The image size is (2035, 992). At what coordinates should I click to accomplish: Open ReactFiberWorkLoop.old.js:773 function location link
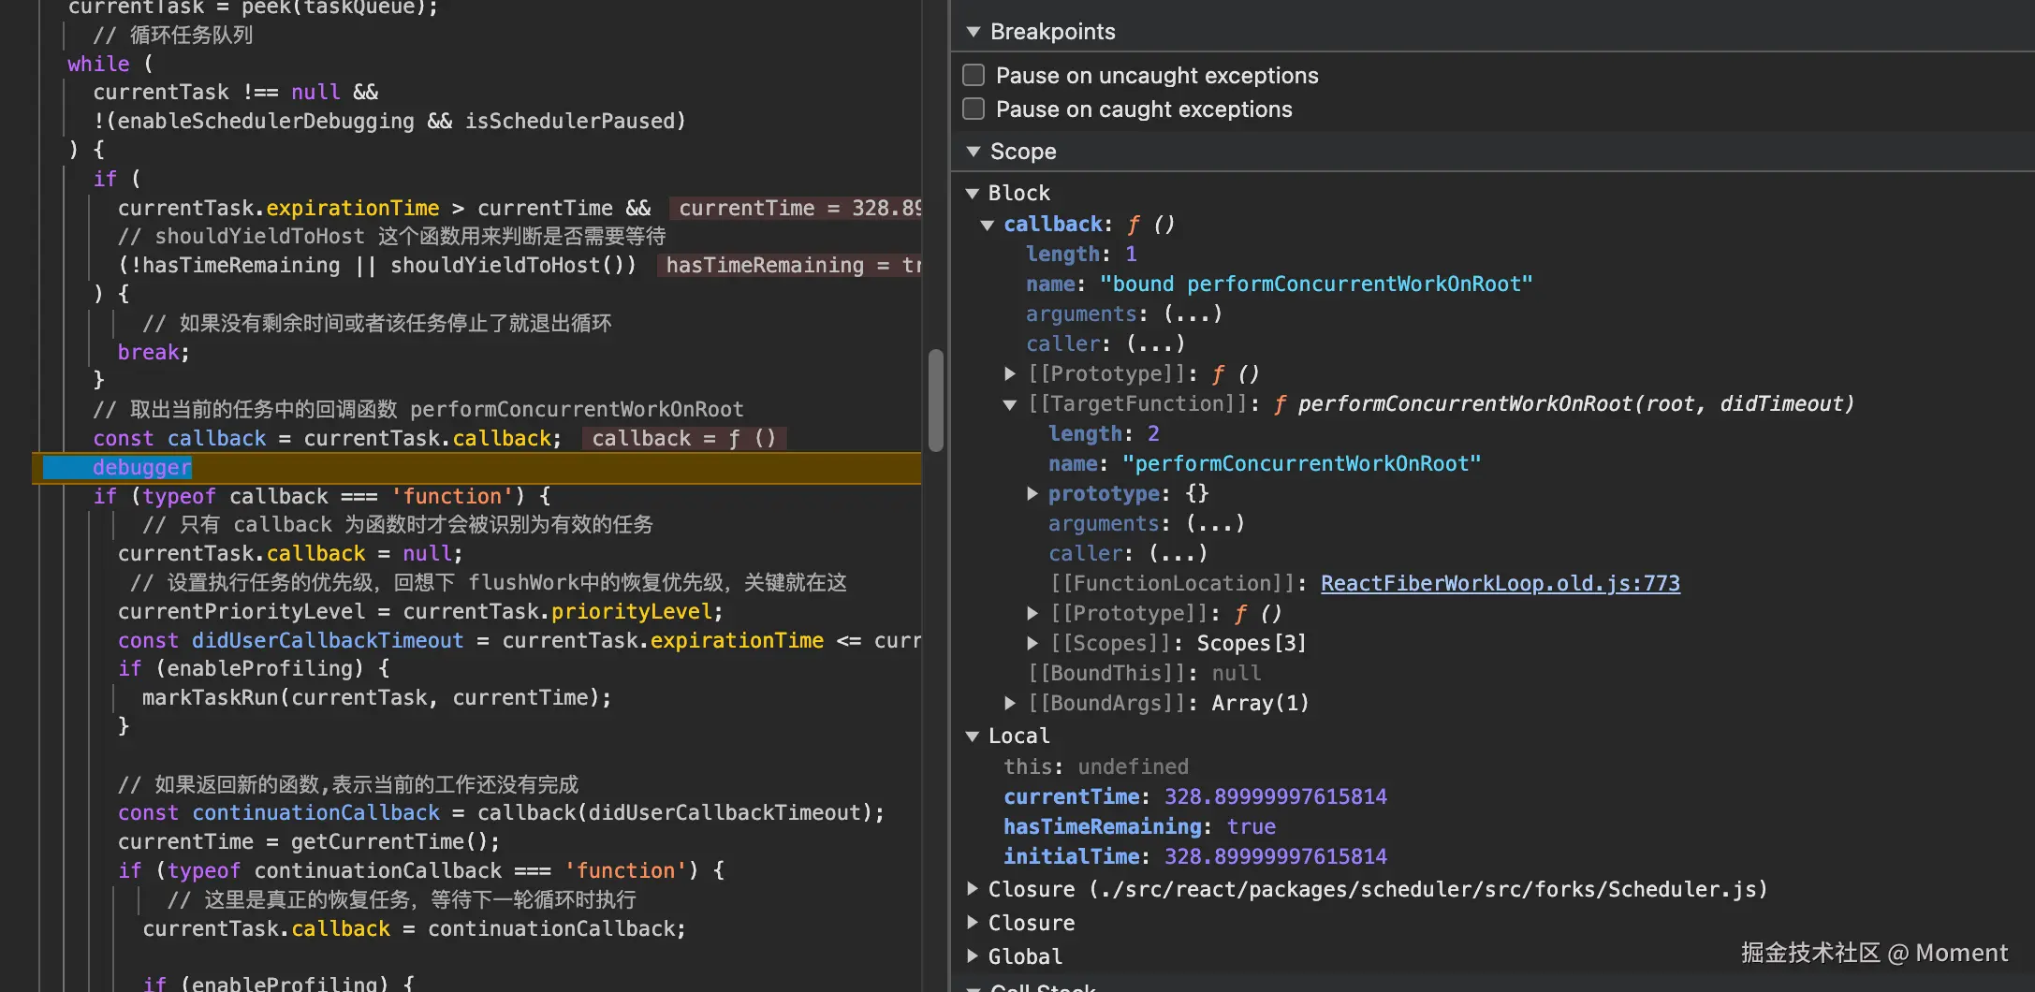[x=1501, y=583]
